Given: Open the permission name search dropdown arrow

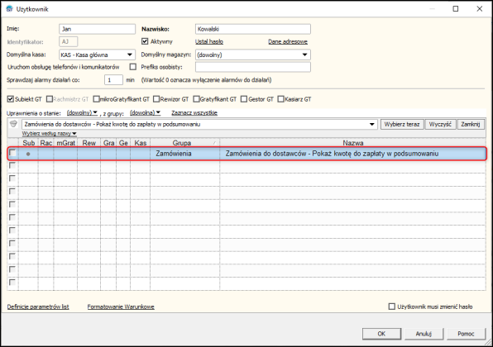Looking at the screenshot, I should pos(372,125).
